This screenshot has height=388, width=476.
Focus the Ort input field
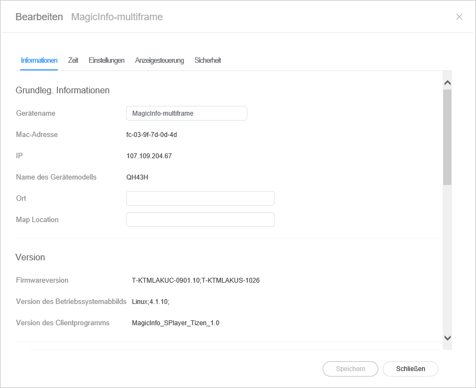click(200, 199)
